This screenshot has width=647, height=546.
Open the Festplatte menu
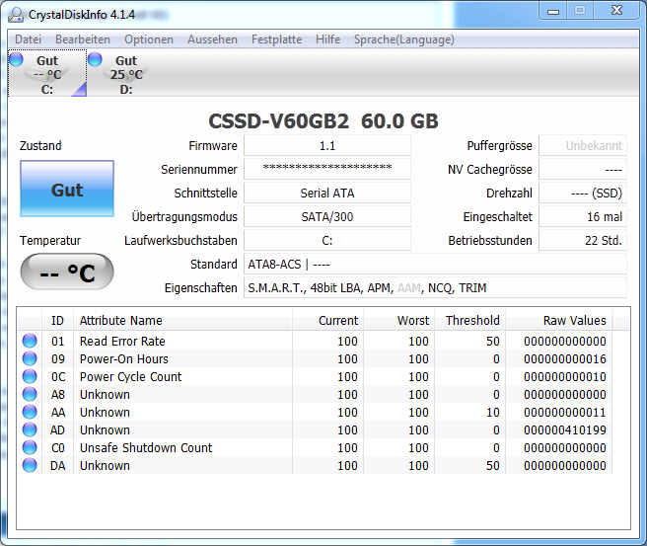[276, 39]
